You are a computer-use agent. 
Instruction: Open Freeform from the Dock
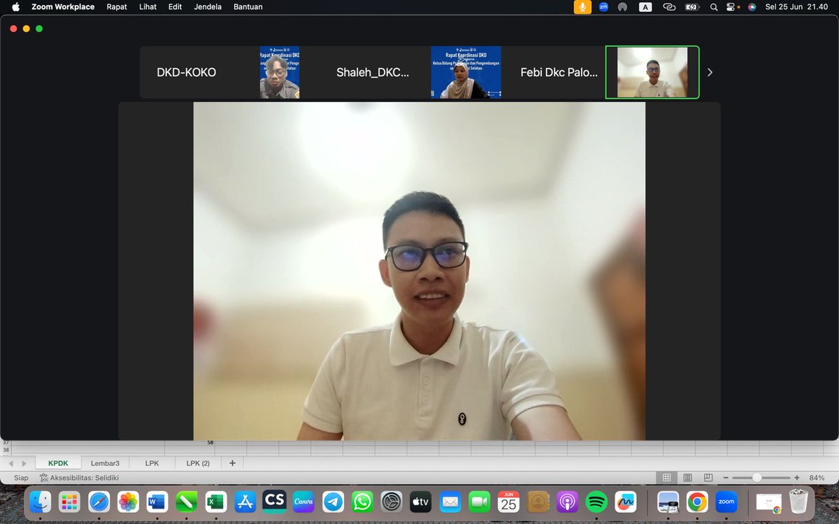click(625, 502)
